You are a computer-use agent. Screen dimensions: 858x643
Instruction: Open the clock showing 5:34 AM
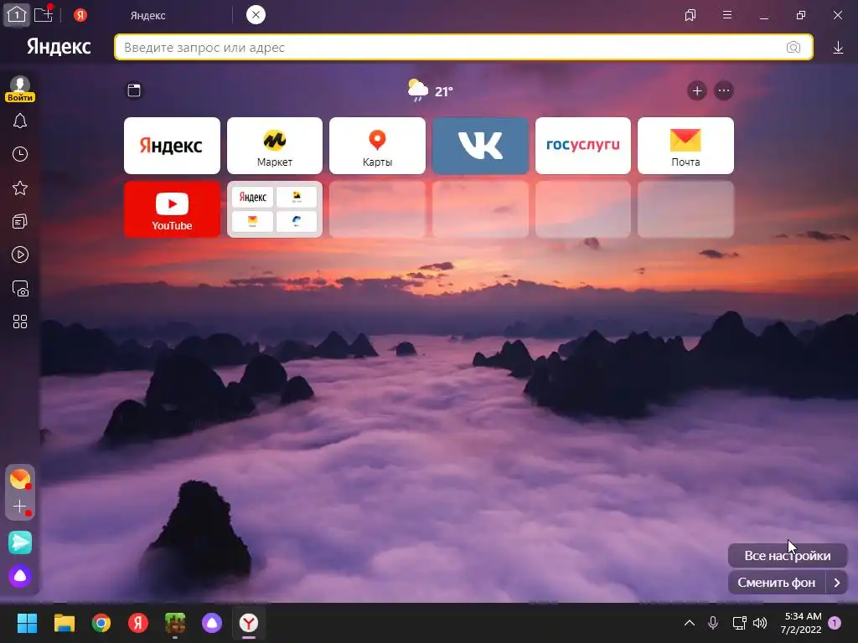(x=801, y=623)
